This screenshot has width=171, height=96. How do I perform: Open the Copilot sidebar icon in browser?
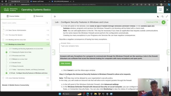coord(169,5)
